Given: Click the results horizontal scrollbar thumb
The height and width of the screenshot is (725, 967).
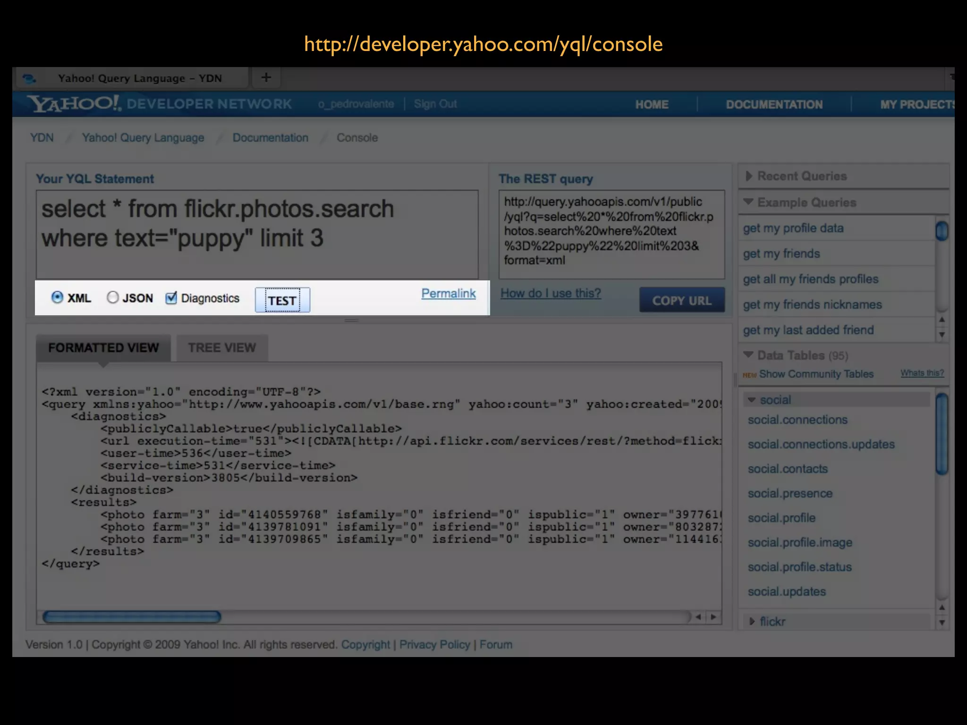Looking at the screenshot, I should coord(132,617).
